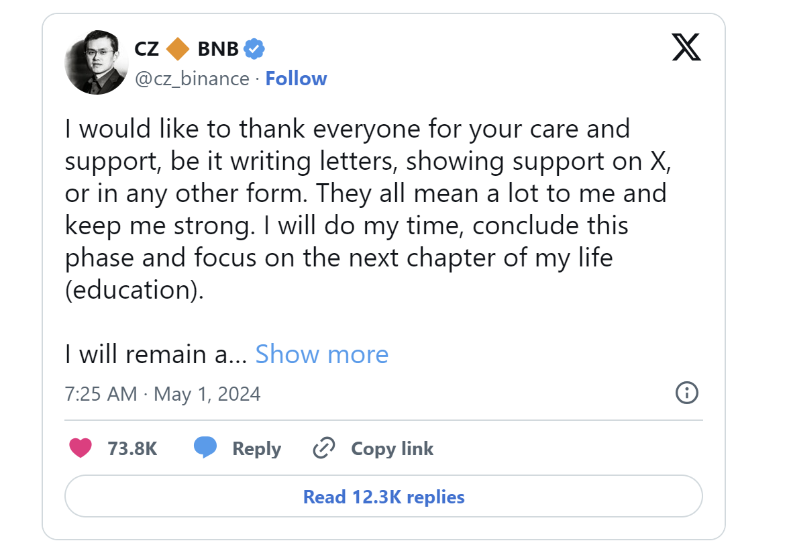789x545 pixels.
Task: Click the CZ display name
Action: click(147, 49)
